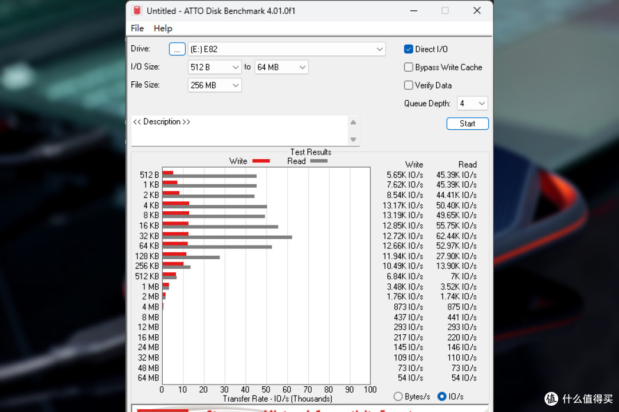This screenshot has height=412, width=619.
Task: Click the Start benchmark button
Action: (468, 124)
